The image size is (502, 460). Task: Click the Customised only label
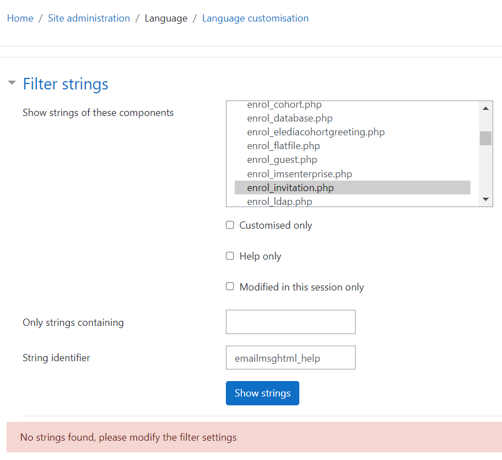tap(276, 225)
